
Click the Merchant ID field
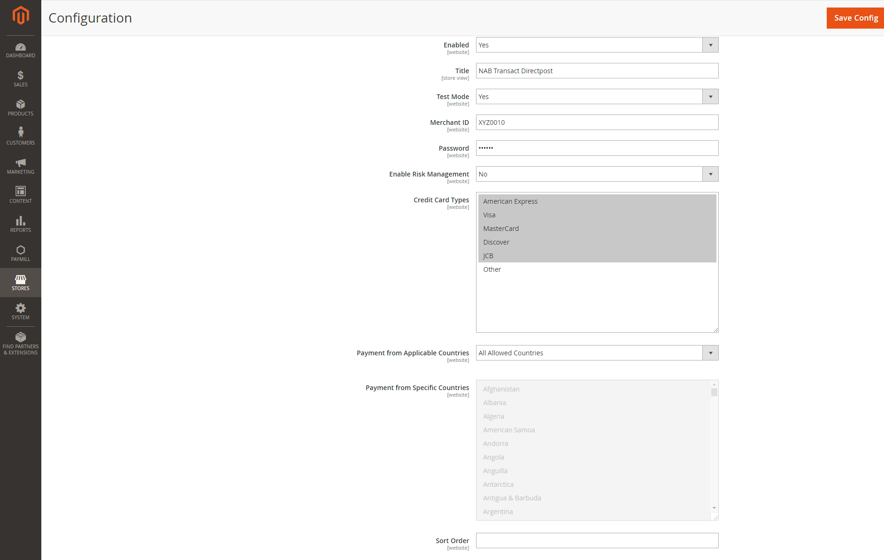[597, 123]
